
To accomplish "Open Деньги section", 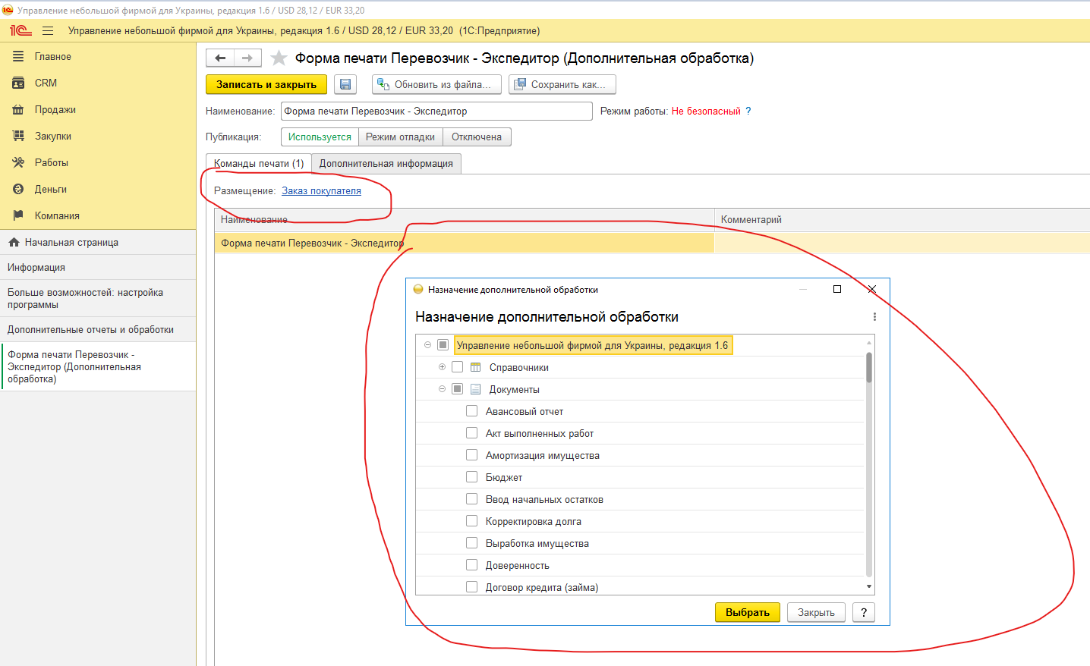I will [x=50, y=189].
